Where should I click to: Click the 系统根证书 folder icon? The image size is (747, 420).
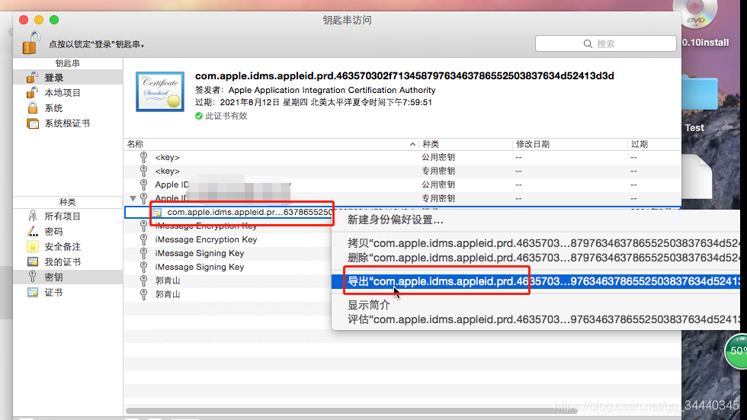pos(32,123)
